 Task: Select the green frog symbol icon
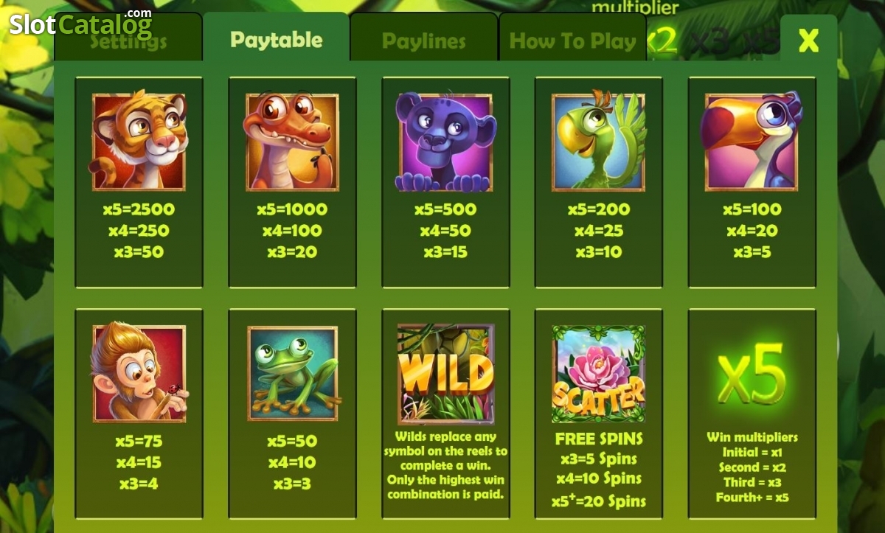pos(292,373)
